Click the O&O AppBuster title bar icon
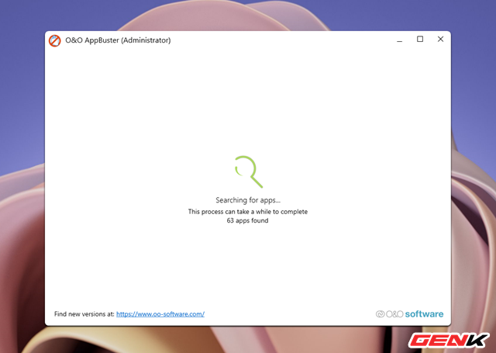Viewport: 496px width, 353px height. [x=55, y=40]
